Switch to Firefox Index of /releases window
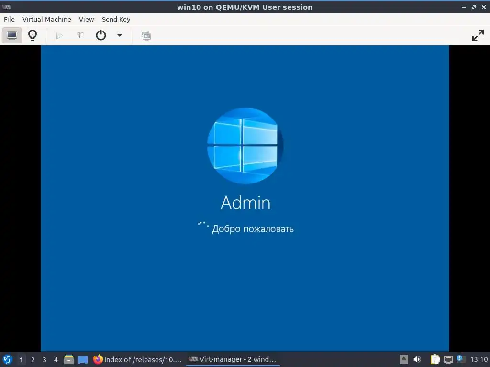Screen dimensions: 490x367 (137, 359)
